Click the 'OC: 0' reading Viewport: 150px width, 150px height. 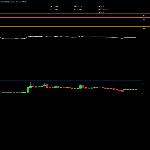pyautogui.click(x=101, y=7)
